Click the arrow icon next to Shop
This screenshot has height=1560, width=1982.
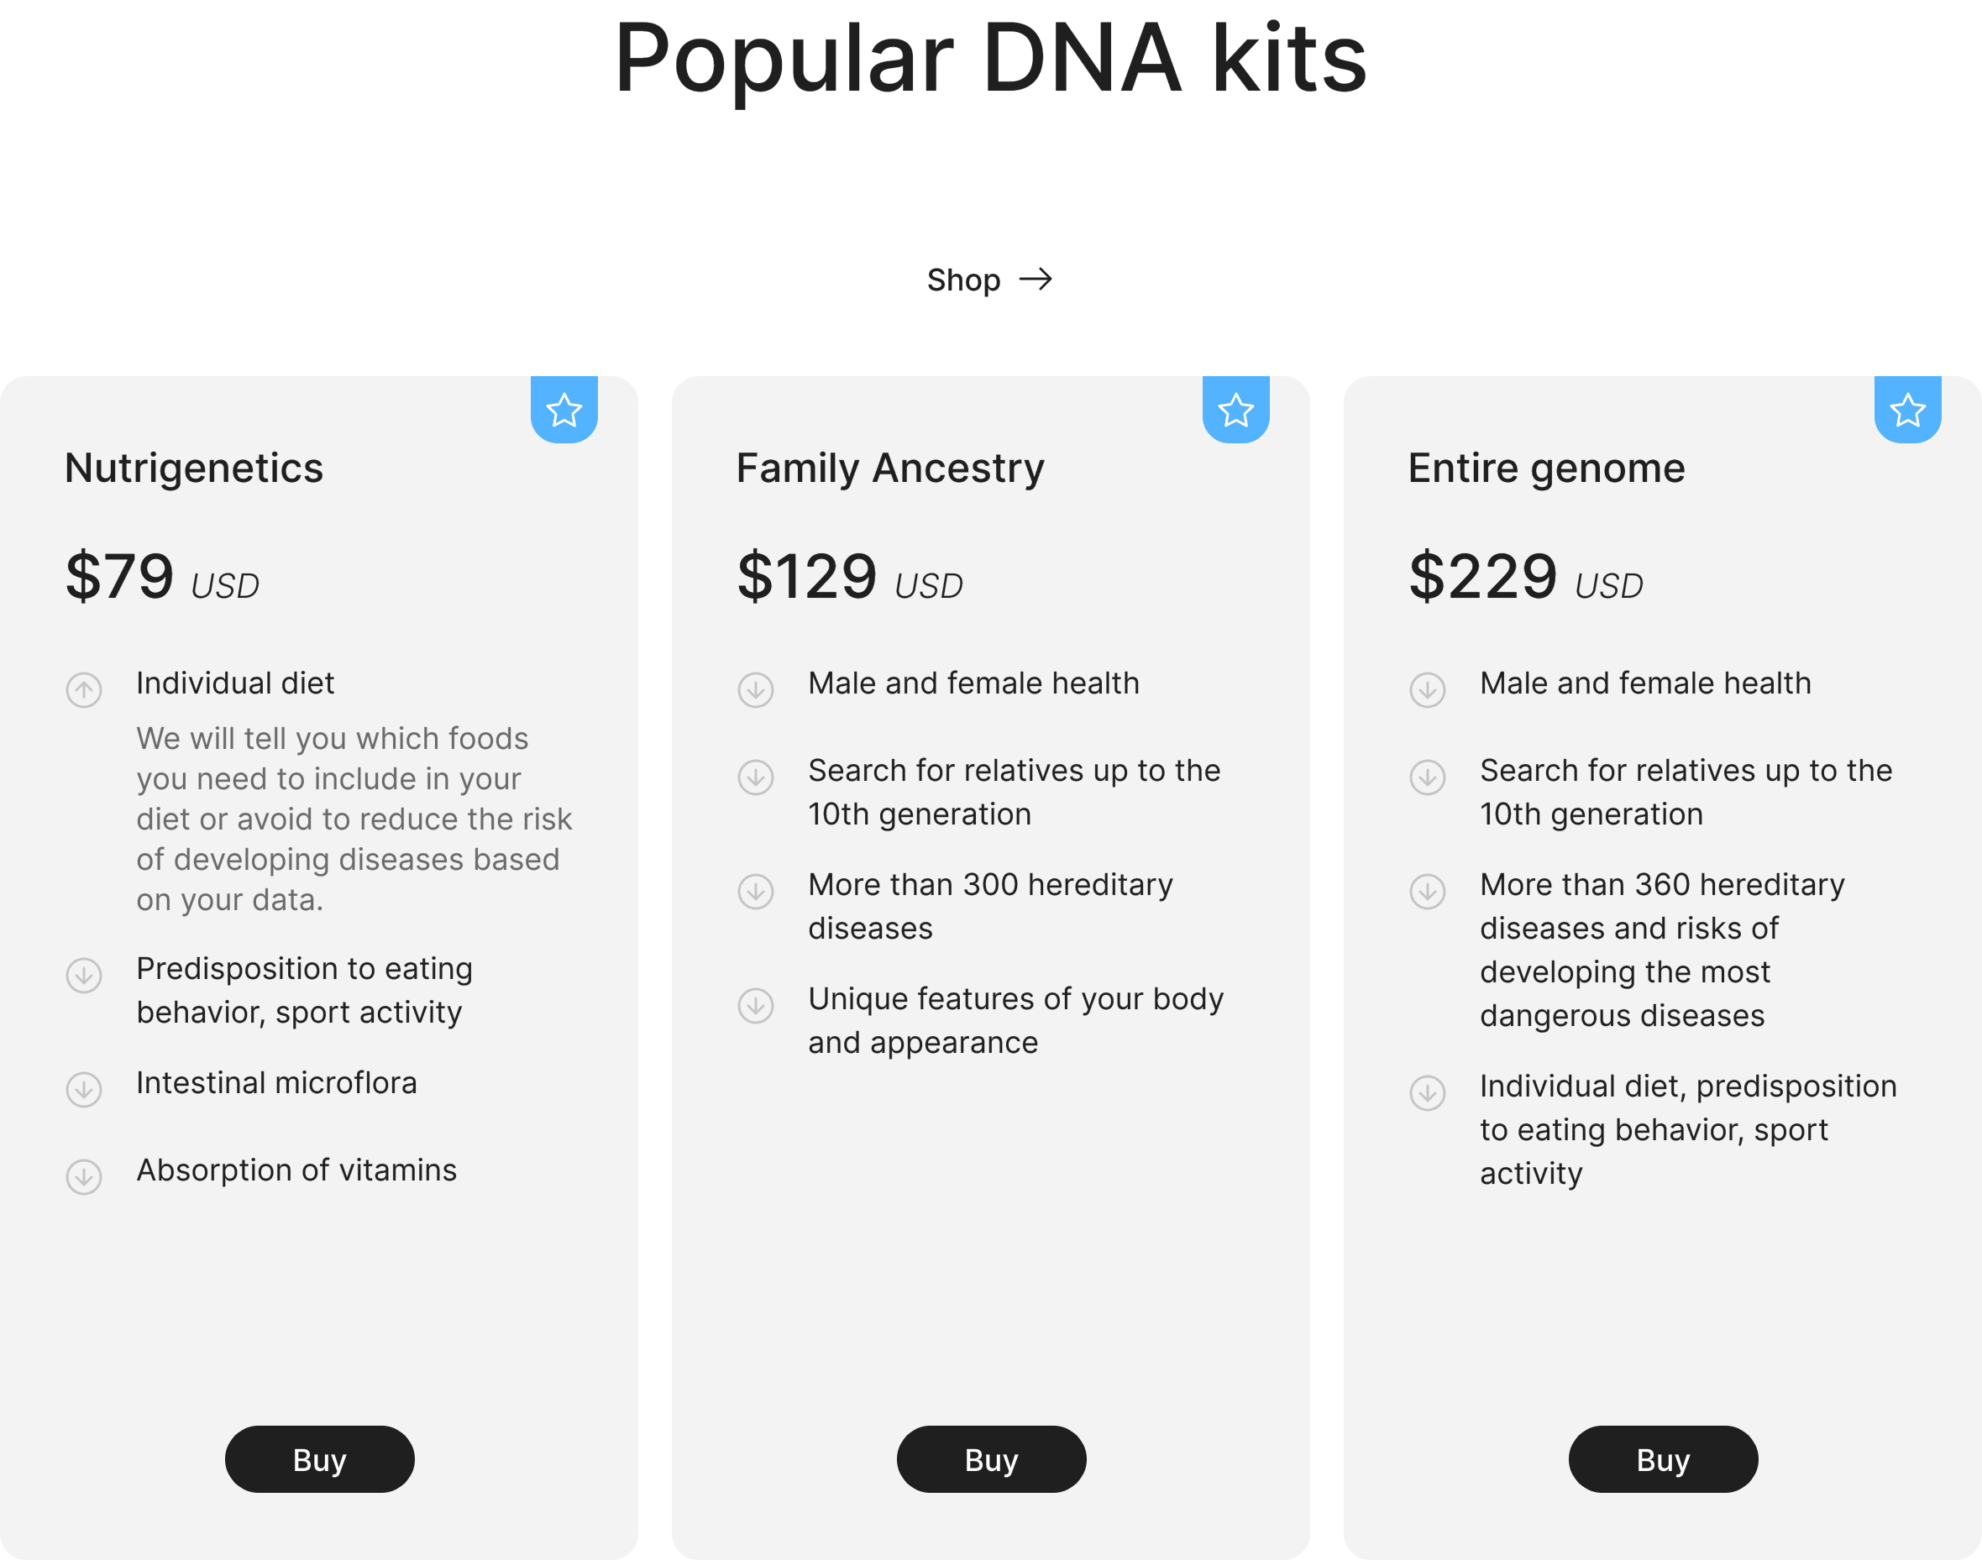point(1035,279)
